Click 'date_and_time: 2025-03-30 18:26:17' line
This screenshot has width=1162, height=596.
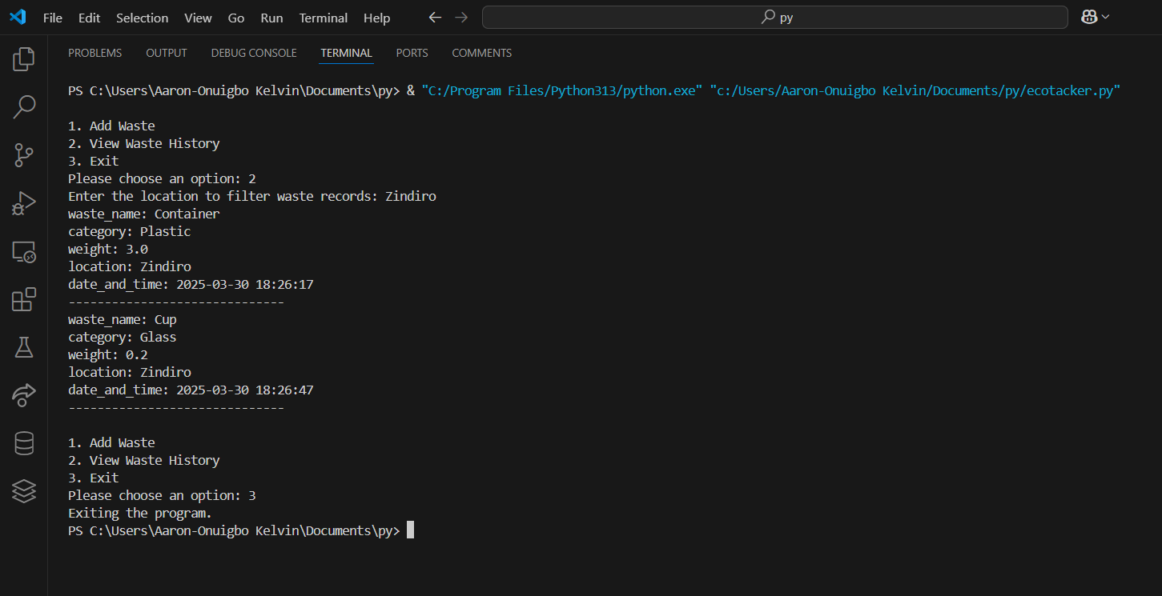coord(191,284)
